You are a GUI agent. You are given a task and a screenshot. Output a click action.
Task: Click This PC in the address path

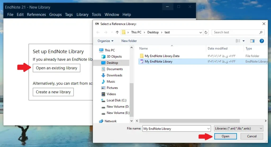[136, 32]
